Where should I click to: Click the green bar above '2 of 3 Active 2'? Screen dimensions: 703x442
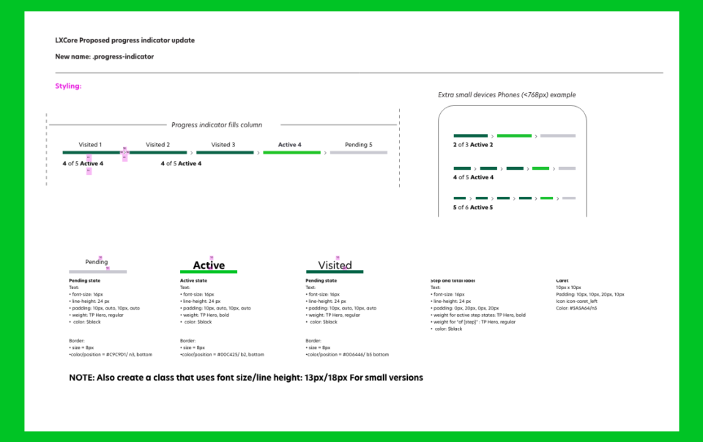514,135
